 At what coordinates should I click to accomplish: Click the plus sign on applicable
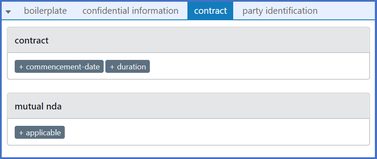tap(21, 133)
